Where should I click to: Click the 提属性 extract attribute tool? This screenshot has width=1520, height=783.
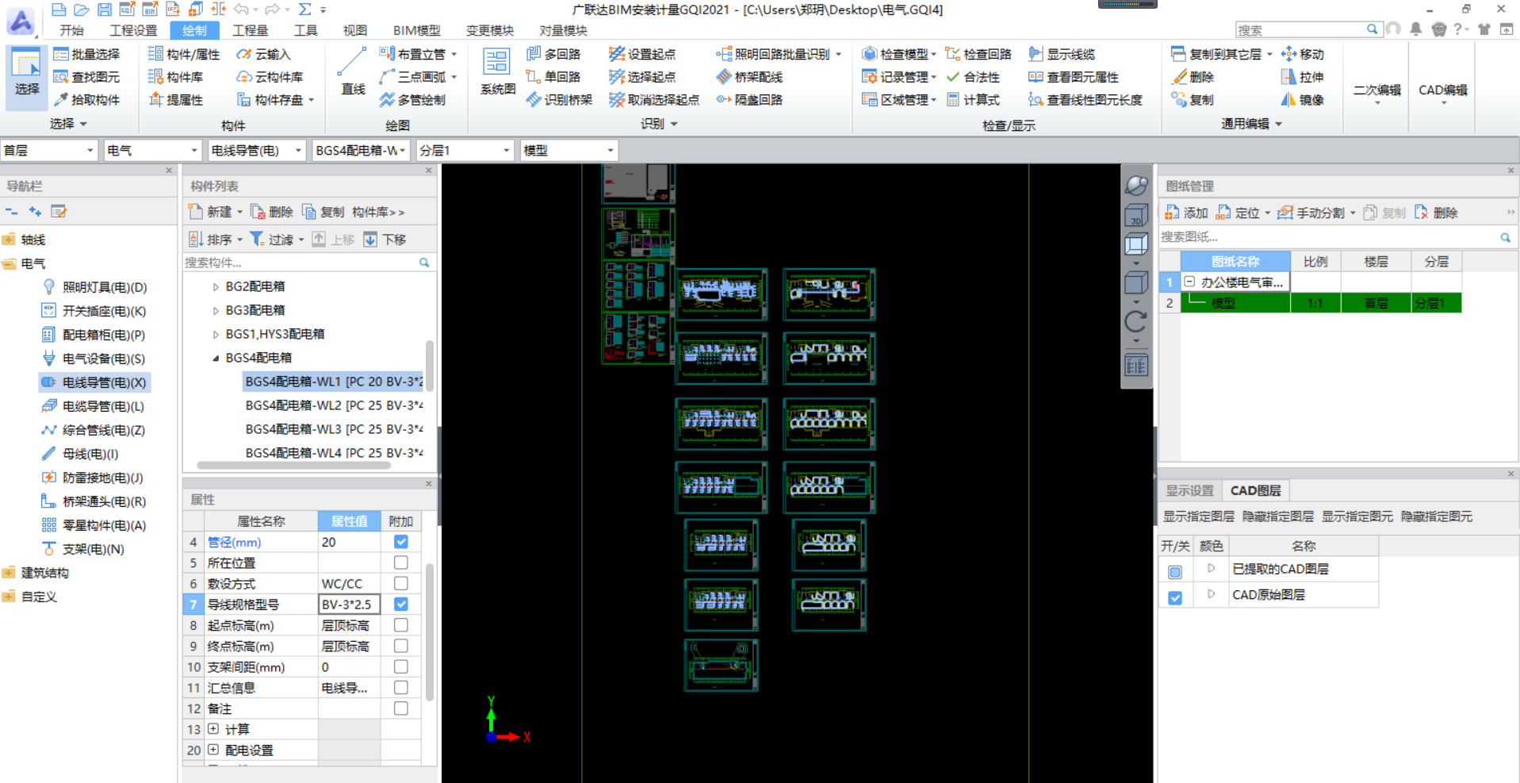coord(176,100)
